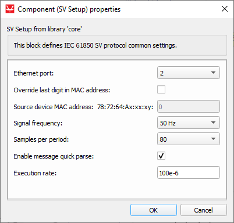The width and height of the screenshot is (234, 223).
Task: Click the IEC 61850 description text box
Action: click(x=117, y=45)
